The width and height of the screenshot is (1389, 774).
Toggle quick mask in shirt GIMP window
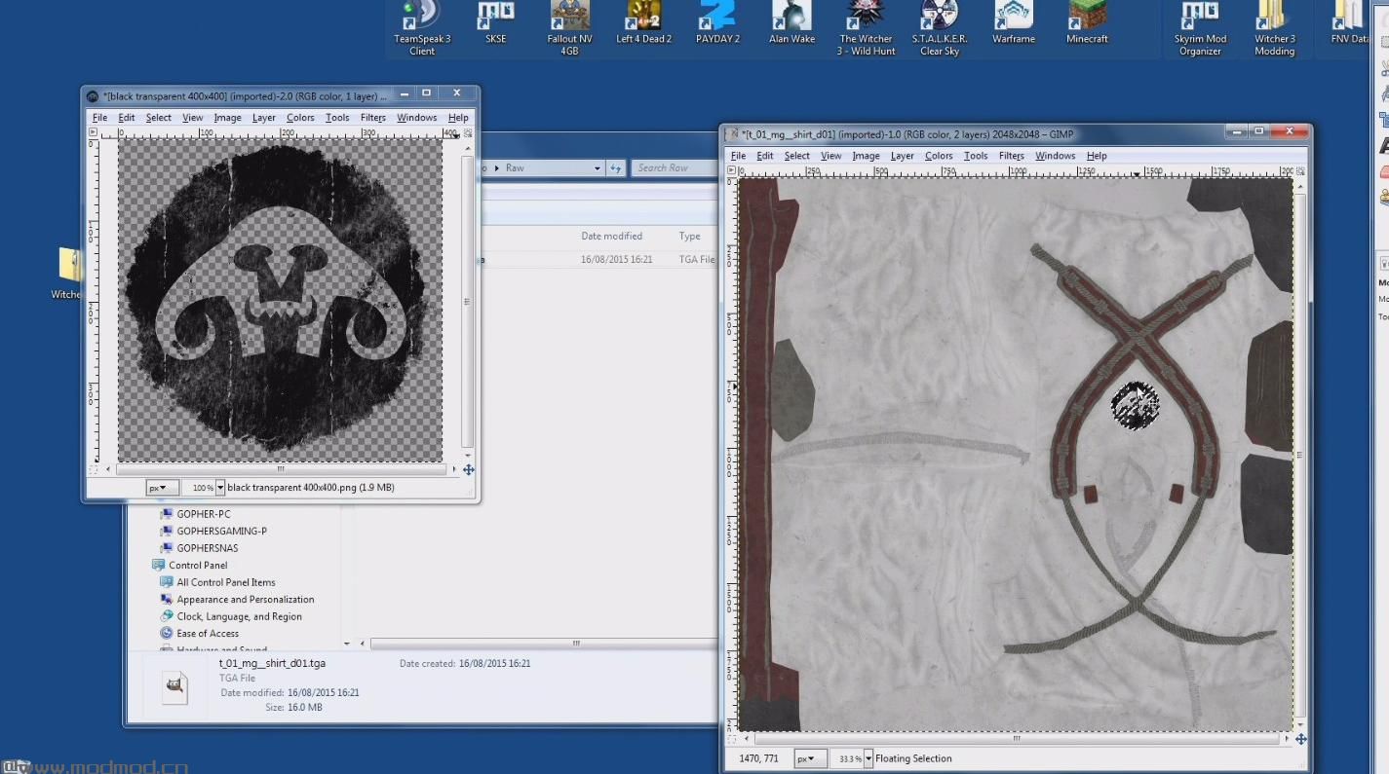tap(731, 739)
